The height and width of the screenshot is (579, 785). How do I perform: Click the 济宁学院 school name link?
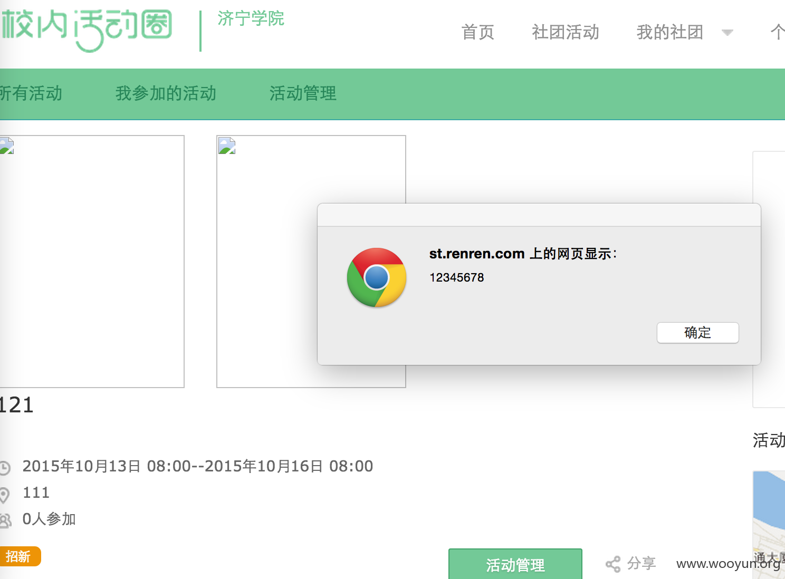251,18
